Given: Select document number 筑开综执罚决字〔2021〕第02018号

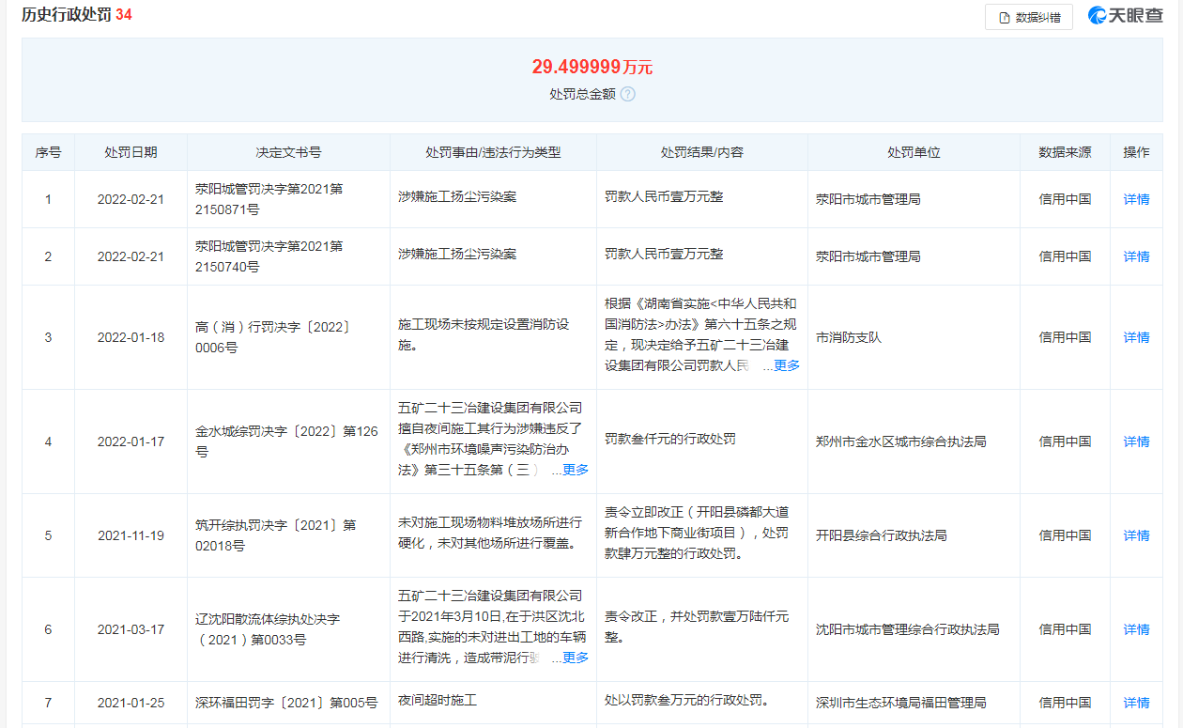Looking at the screenshot, I should [276, 535].
